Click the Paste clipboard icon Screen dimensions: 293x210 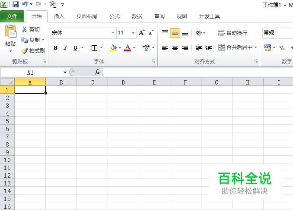point(11,31)
